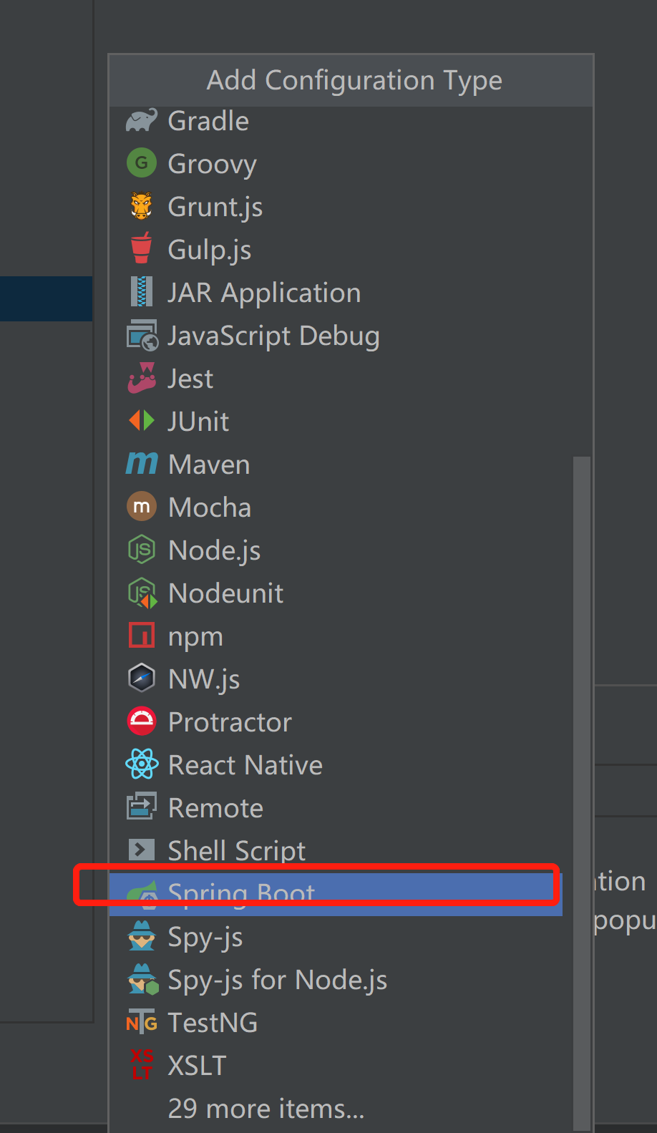Image resolution: width=657 pixels, height=1133 pixels.
Task: Click the npm icon
Action: coord(141,636)
